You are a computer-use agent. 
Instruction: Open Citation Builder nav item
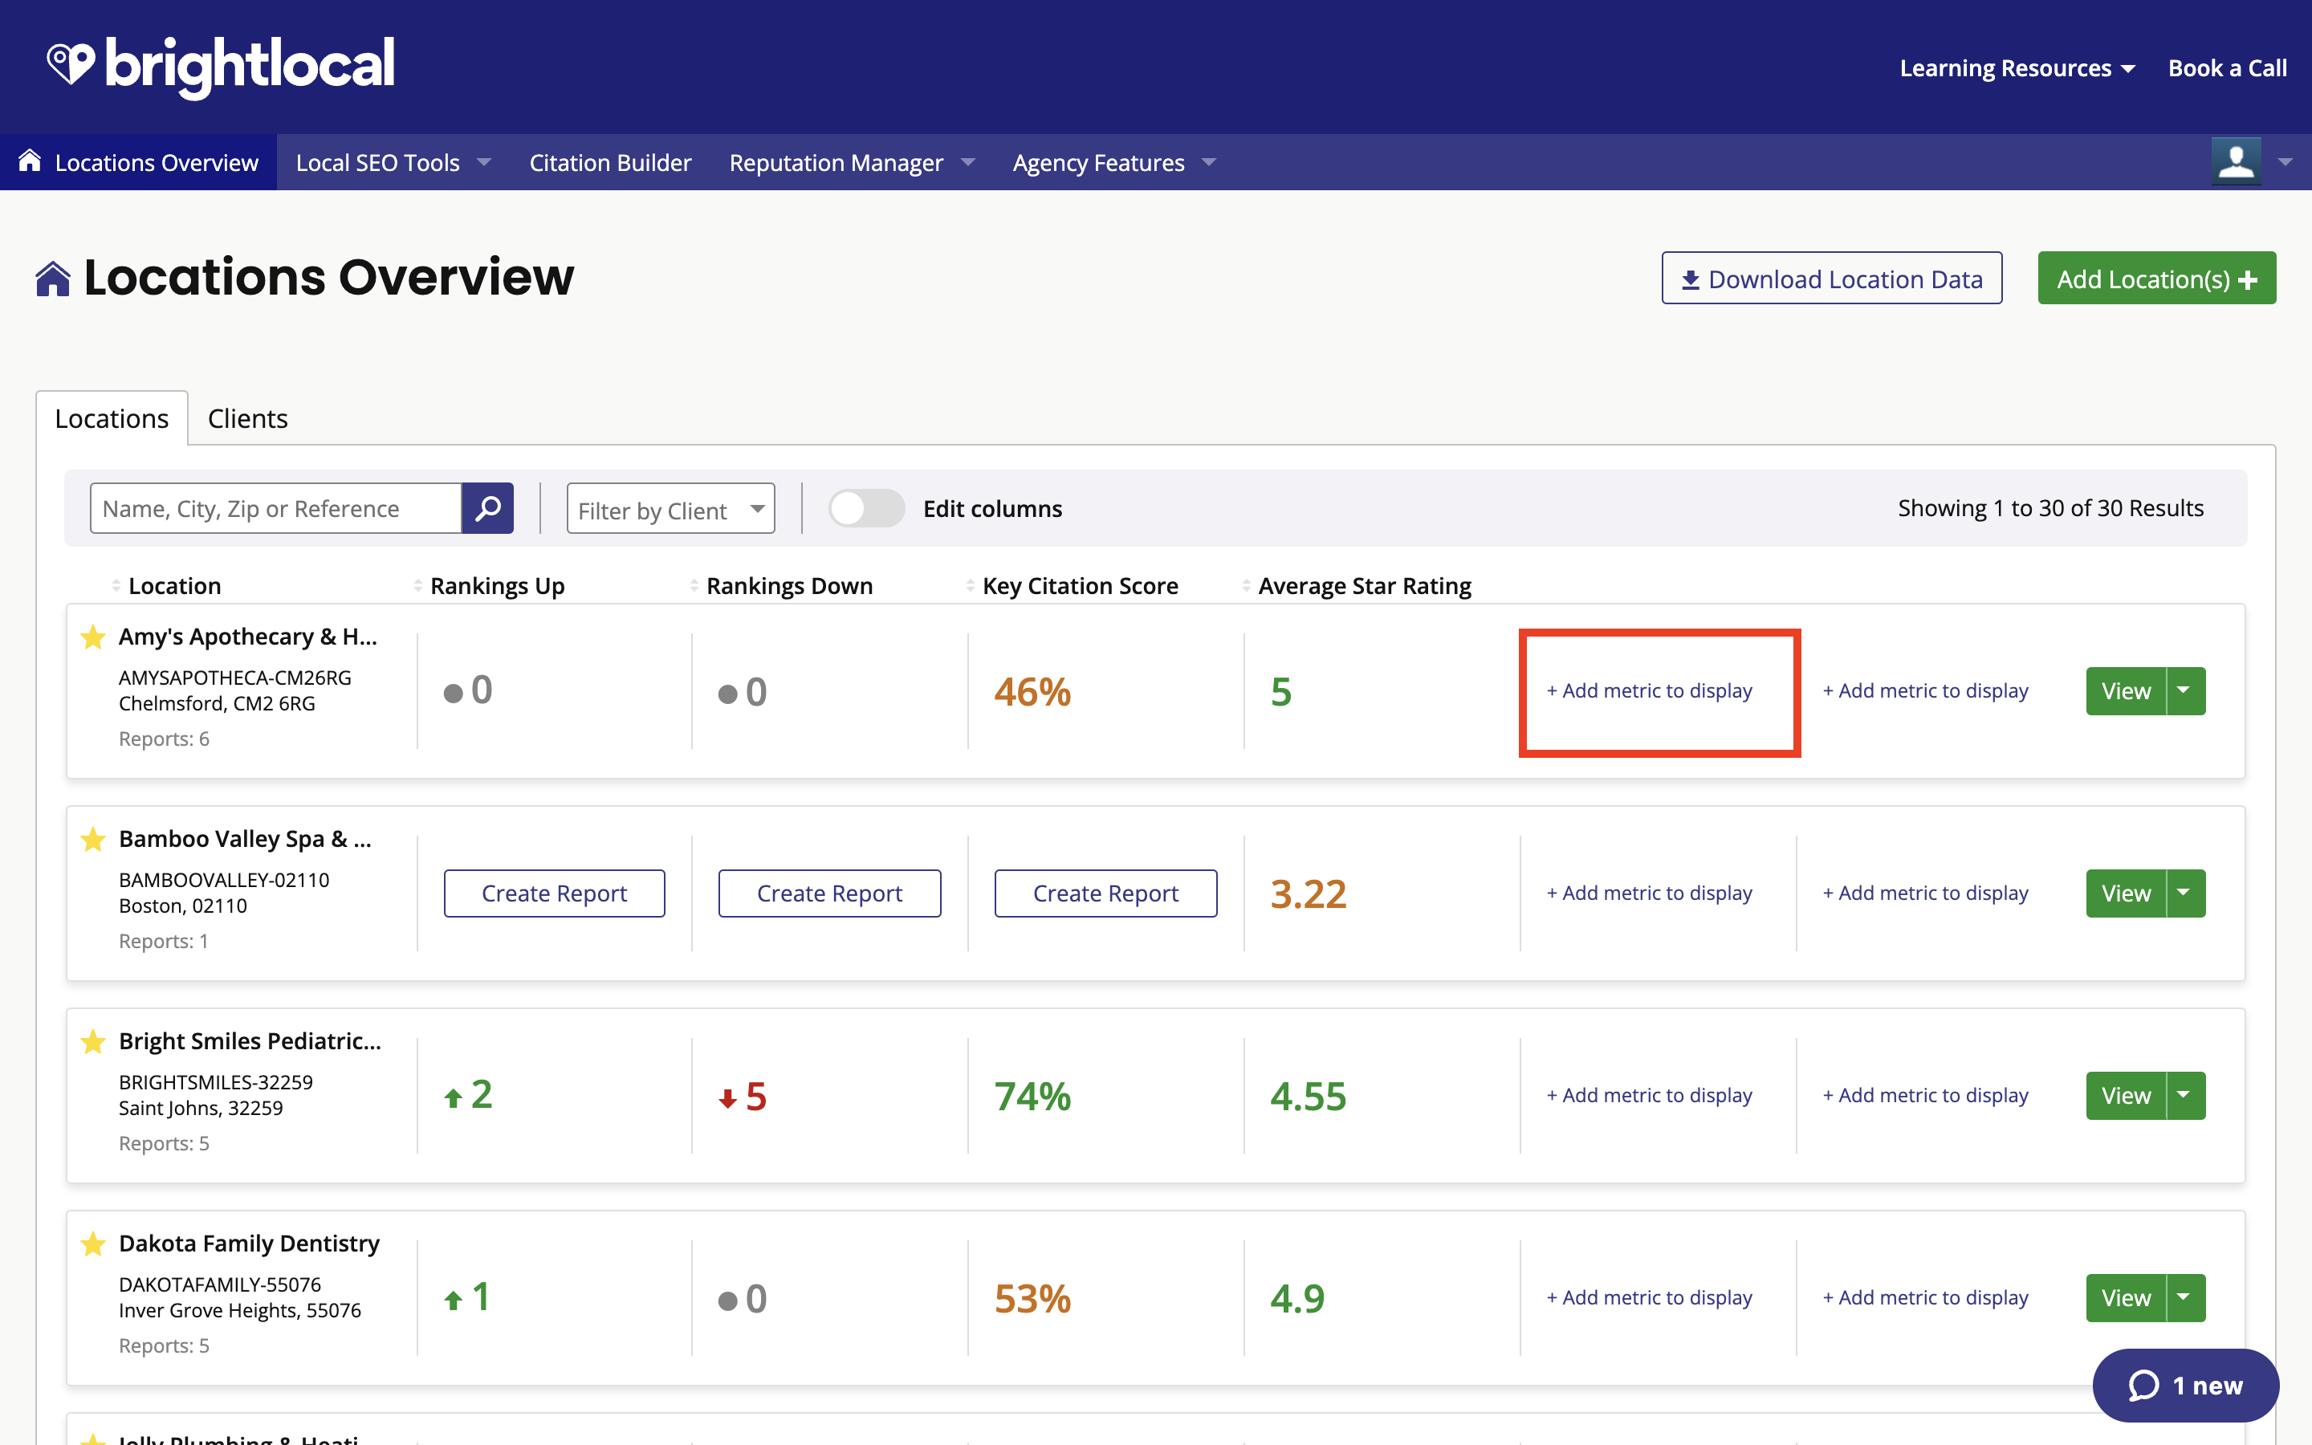[609, 162]
